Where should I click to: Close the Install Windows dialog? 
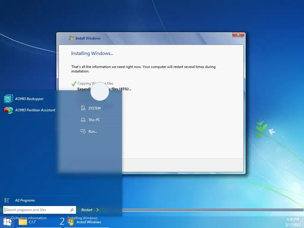click(238, 34)
